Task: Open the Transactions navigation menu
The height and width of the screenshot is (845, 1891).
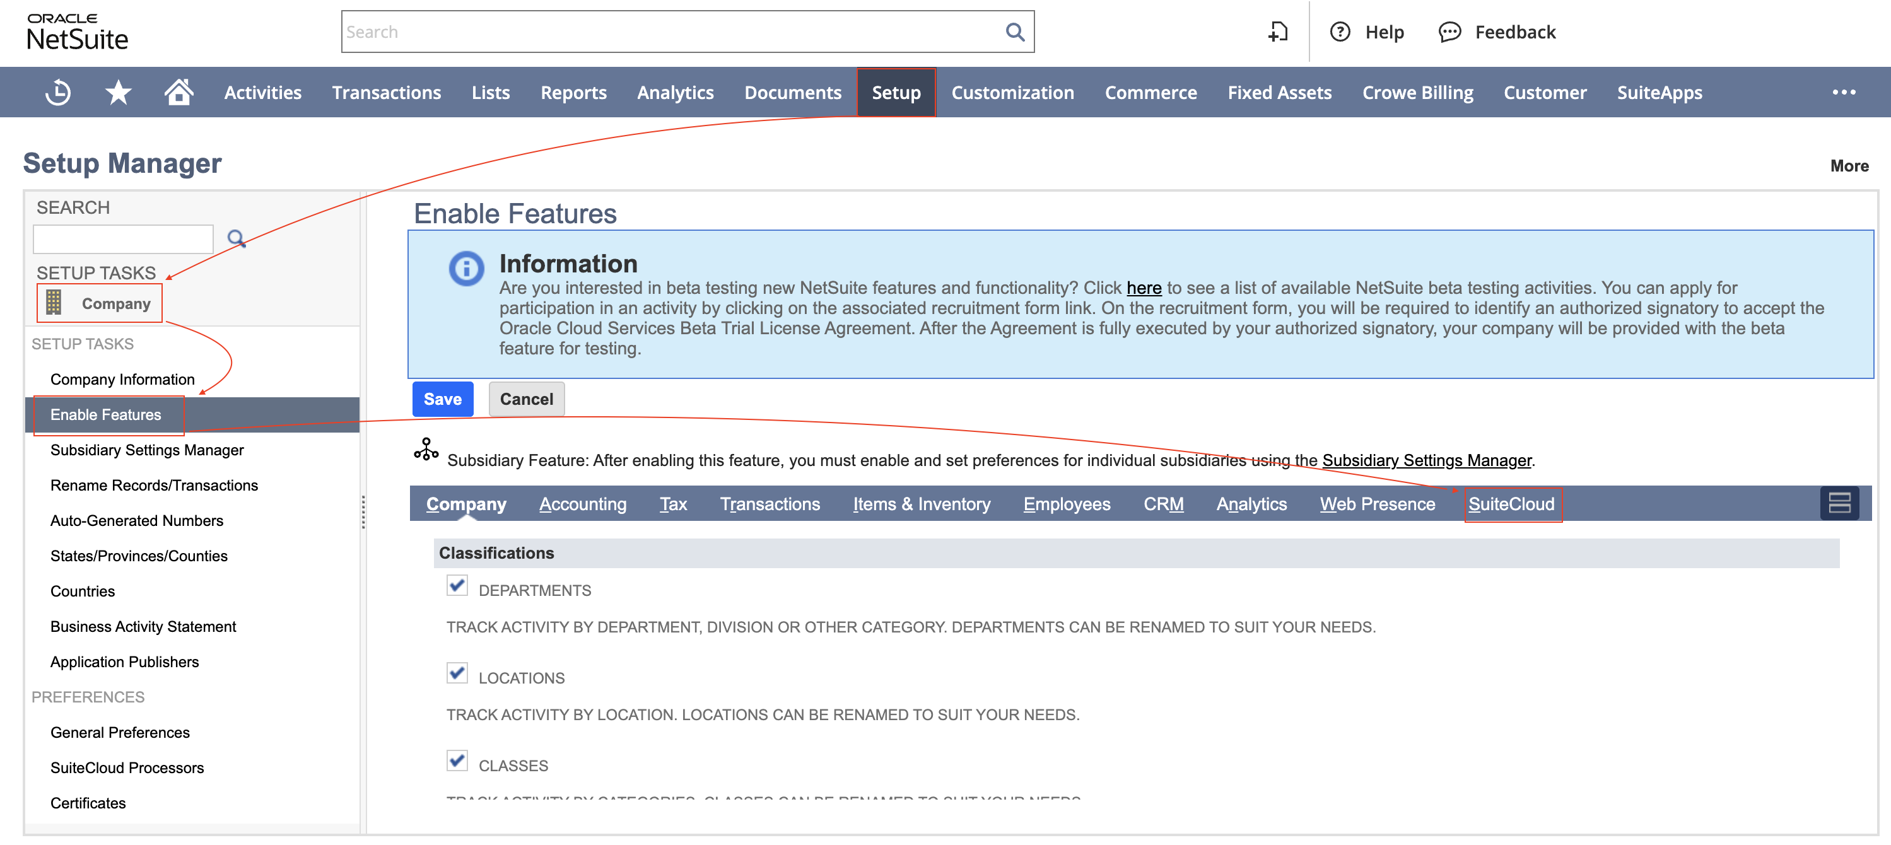Action: 386,93
